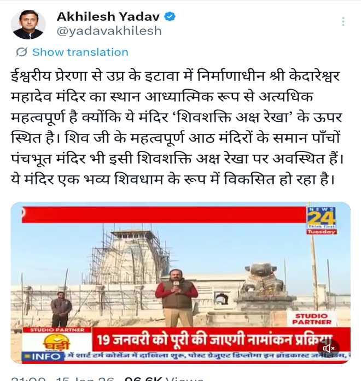Click Akhilesh Yadav's profile picture
The width and height of the screenshot is (361, 381).
tap(28, 24)
